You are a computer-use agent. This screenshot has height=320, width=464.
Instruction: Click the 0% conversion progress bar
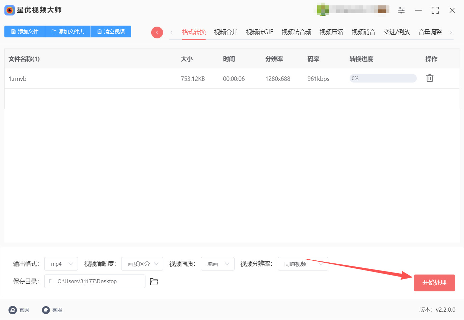coord(383,78)
